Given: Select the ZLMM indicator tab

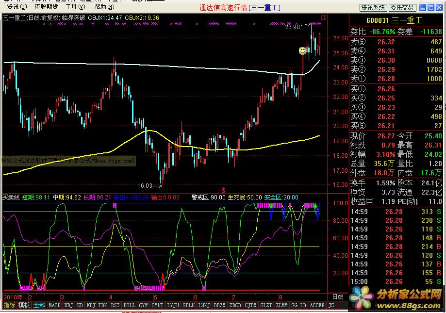Looking at the screenshot, I should 282,305.
